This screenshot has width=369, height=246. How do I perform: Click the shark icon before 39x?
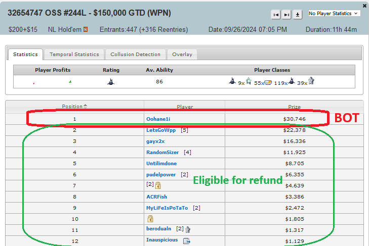[x=292, y=81]
